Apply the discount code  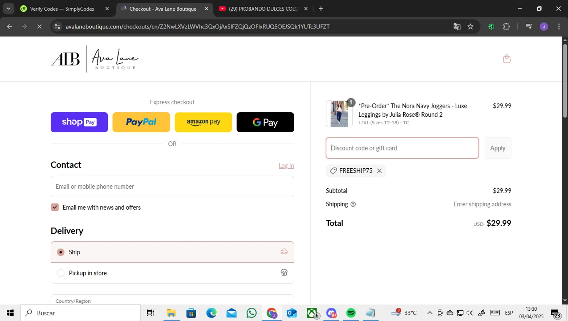tap(498, 148)
